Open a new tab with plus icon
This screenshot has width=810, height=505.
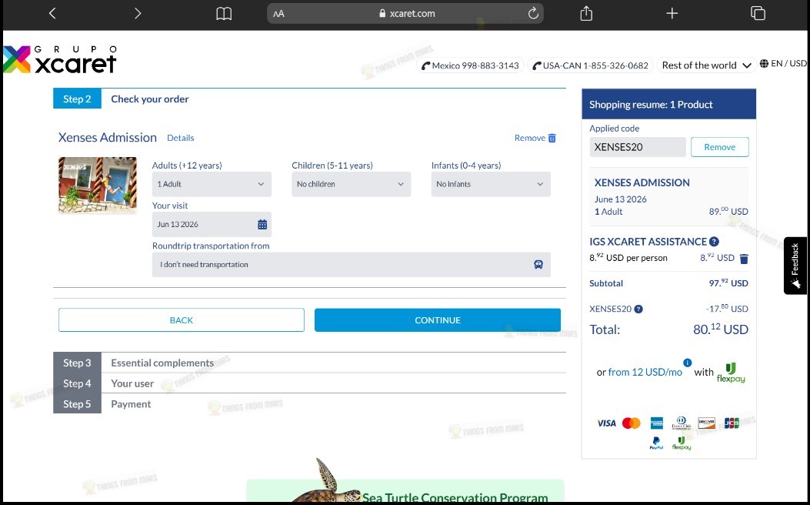point(672,13)
